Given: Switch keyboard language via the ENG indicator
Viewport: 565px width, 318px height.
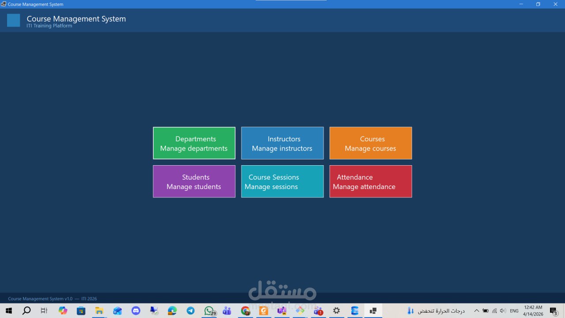Looking at the screenshot, I should (514, 310).
